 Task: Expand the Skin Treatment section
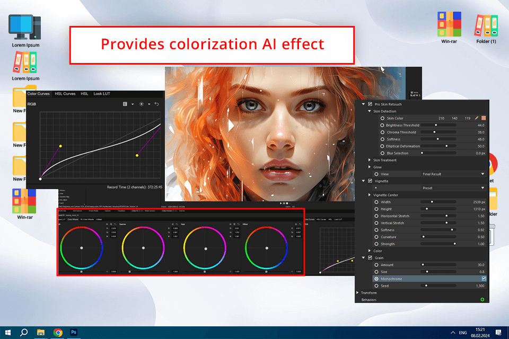tap(370, 160)
